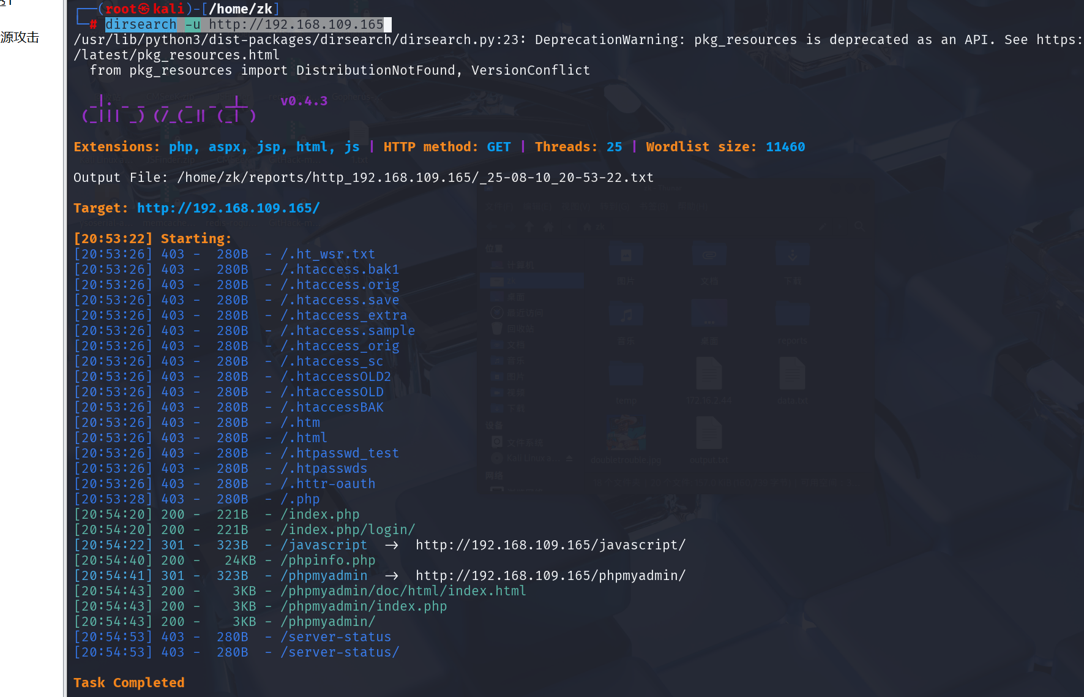Click the /server-status/ result with trailing slash
Screen dimensions: 1084x697
(x=340, y=652)
